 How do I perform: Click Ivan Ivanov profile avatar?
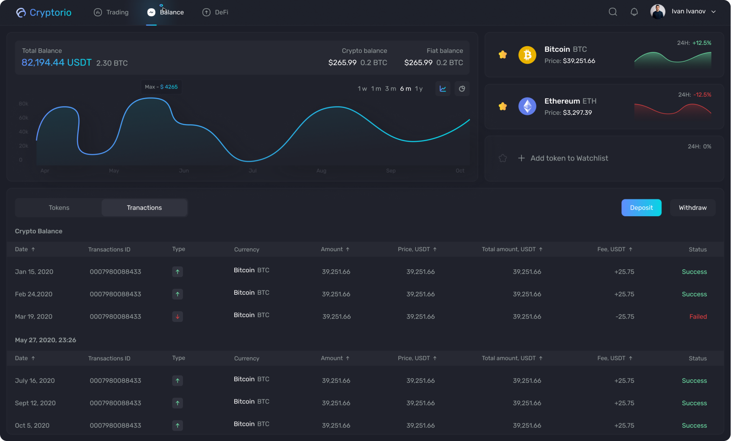(658, 12)
